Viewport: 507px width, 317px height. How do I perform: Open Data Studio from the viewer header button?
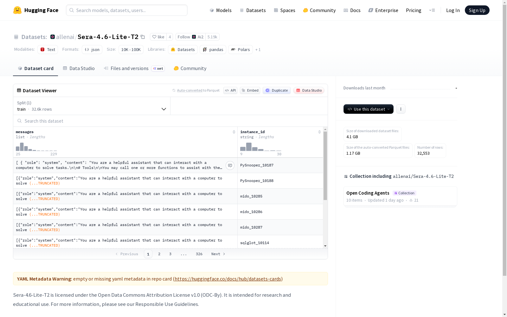click(x=309, y=90)
